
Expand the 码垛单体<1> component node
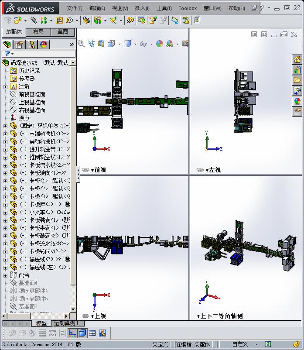[x=5, y=126]
